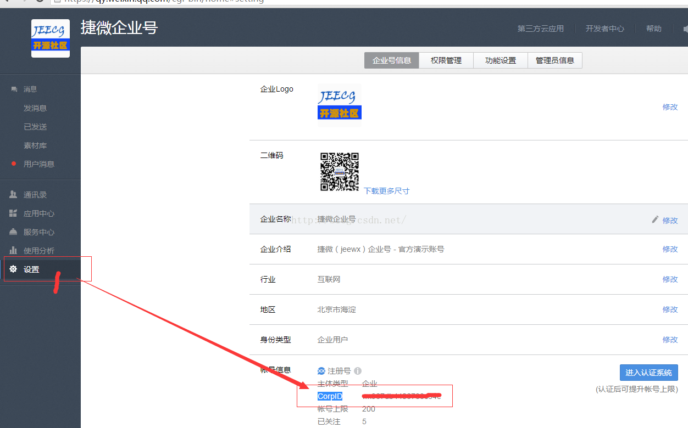The height and width of the screenshot is (428, 688).
Task: Click the QR code image
Action: tap(340, 172)
